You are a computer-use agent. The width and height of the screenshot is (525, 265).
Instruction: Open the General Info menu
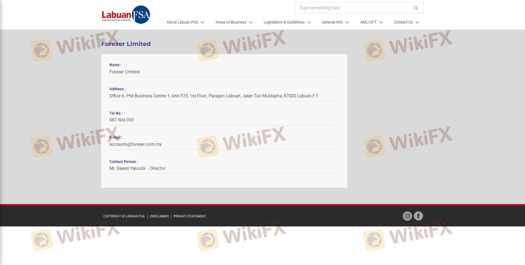click(x=332, y=22)
